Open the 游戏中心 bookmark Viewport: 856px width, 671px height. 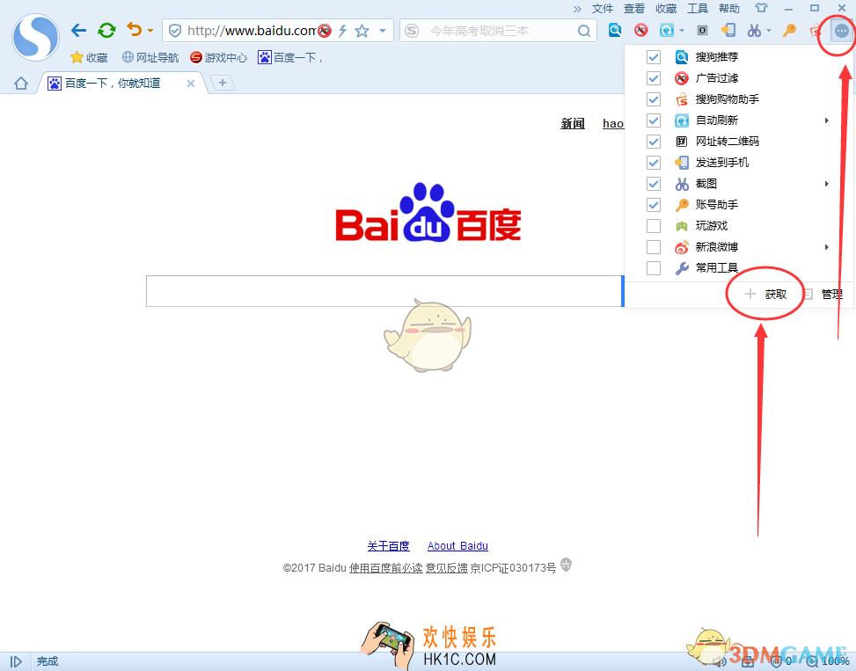(218, 57)
